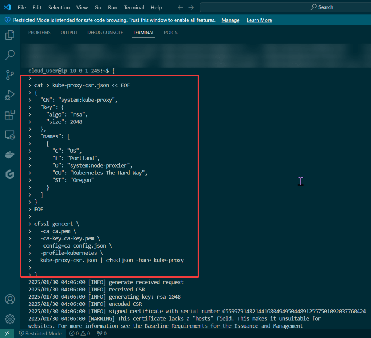The width and height of the screenshot is (371, 338).
Task: Switch to the DEBUG CONSOLE tab
Action: click(x=105, y=33)
